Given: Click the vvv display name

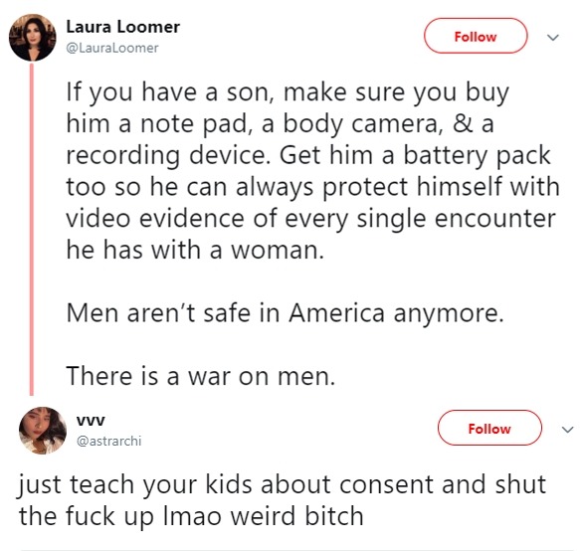Looking at the screenshot, I should pyautogui.click(x=91, y=421).
